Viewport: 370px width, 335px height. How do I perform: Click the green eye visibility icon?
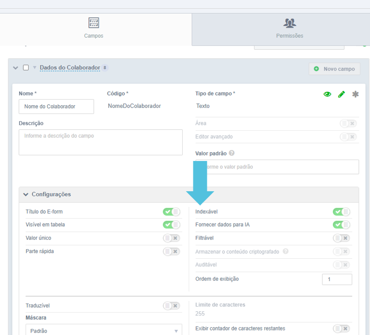click(327, 94)
